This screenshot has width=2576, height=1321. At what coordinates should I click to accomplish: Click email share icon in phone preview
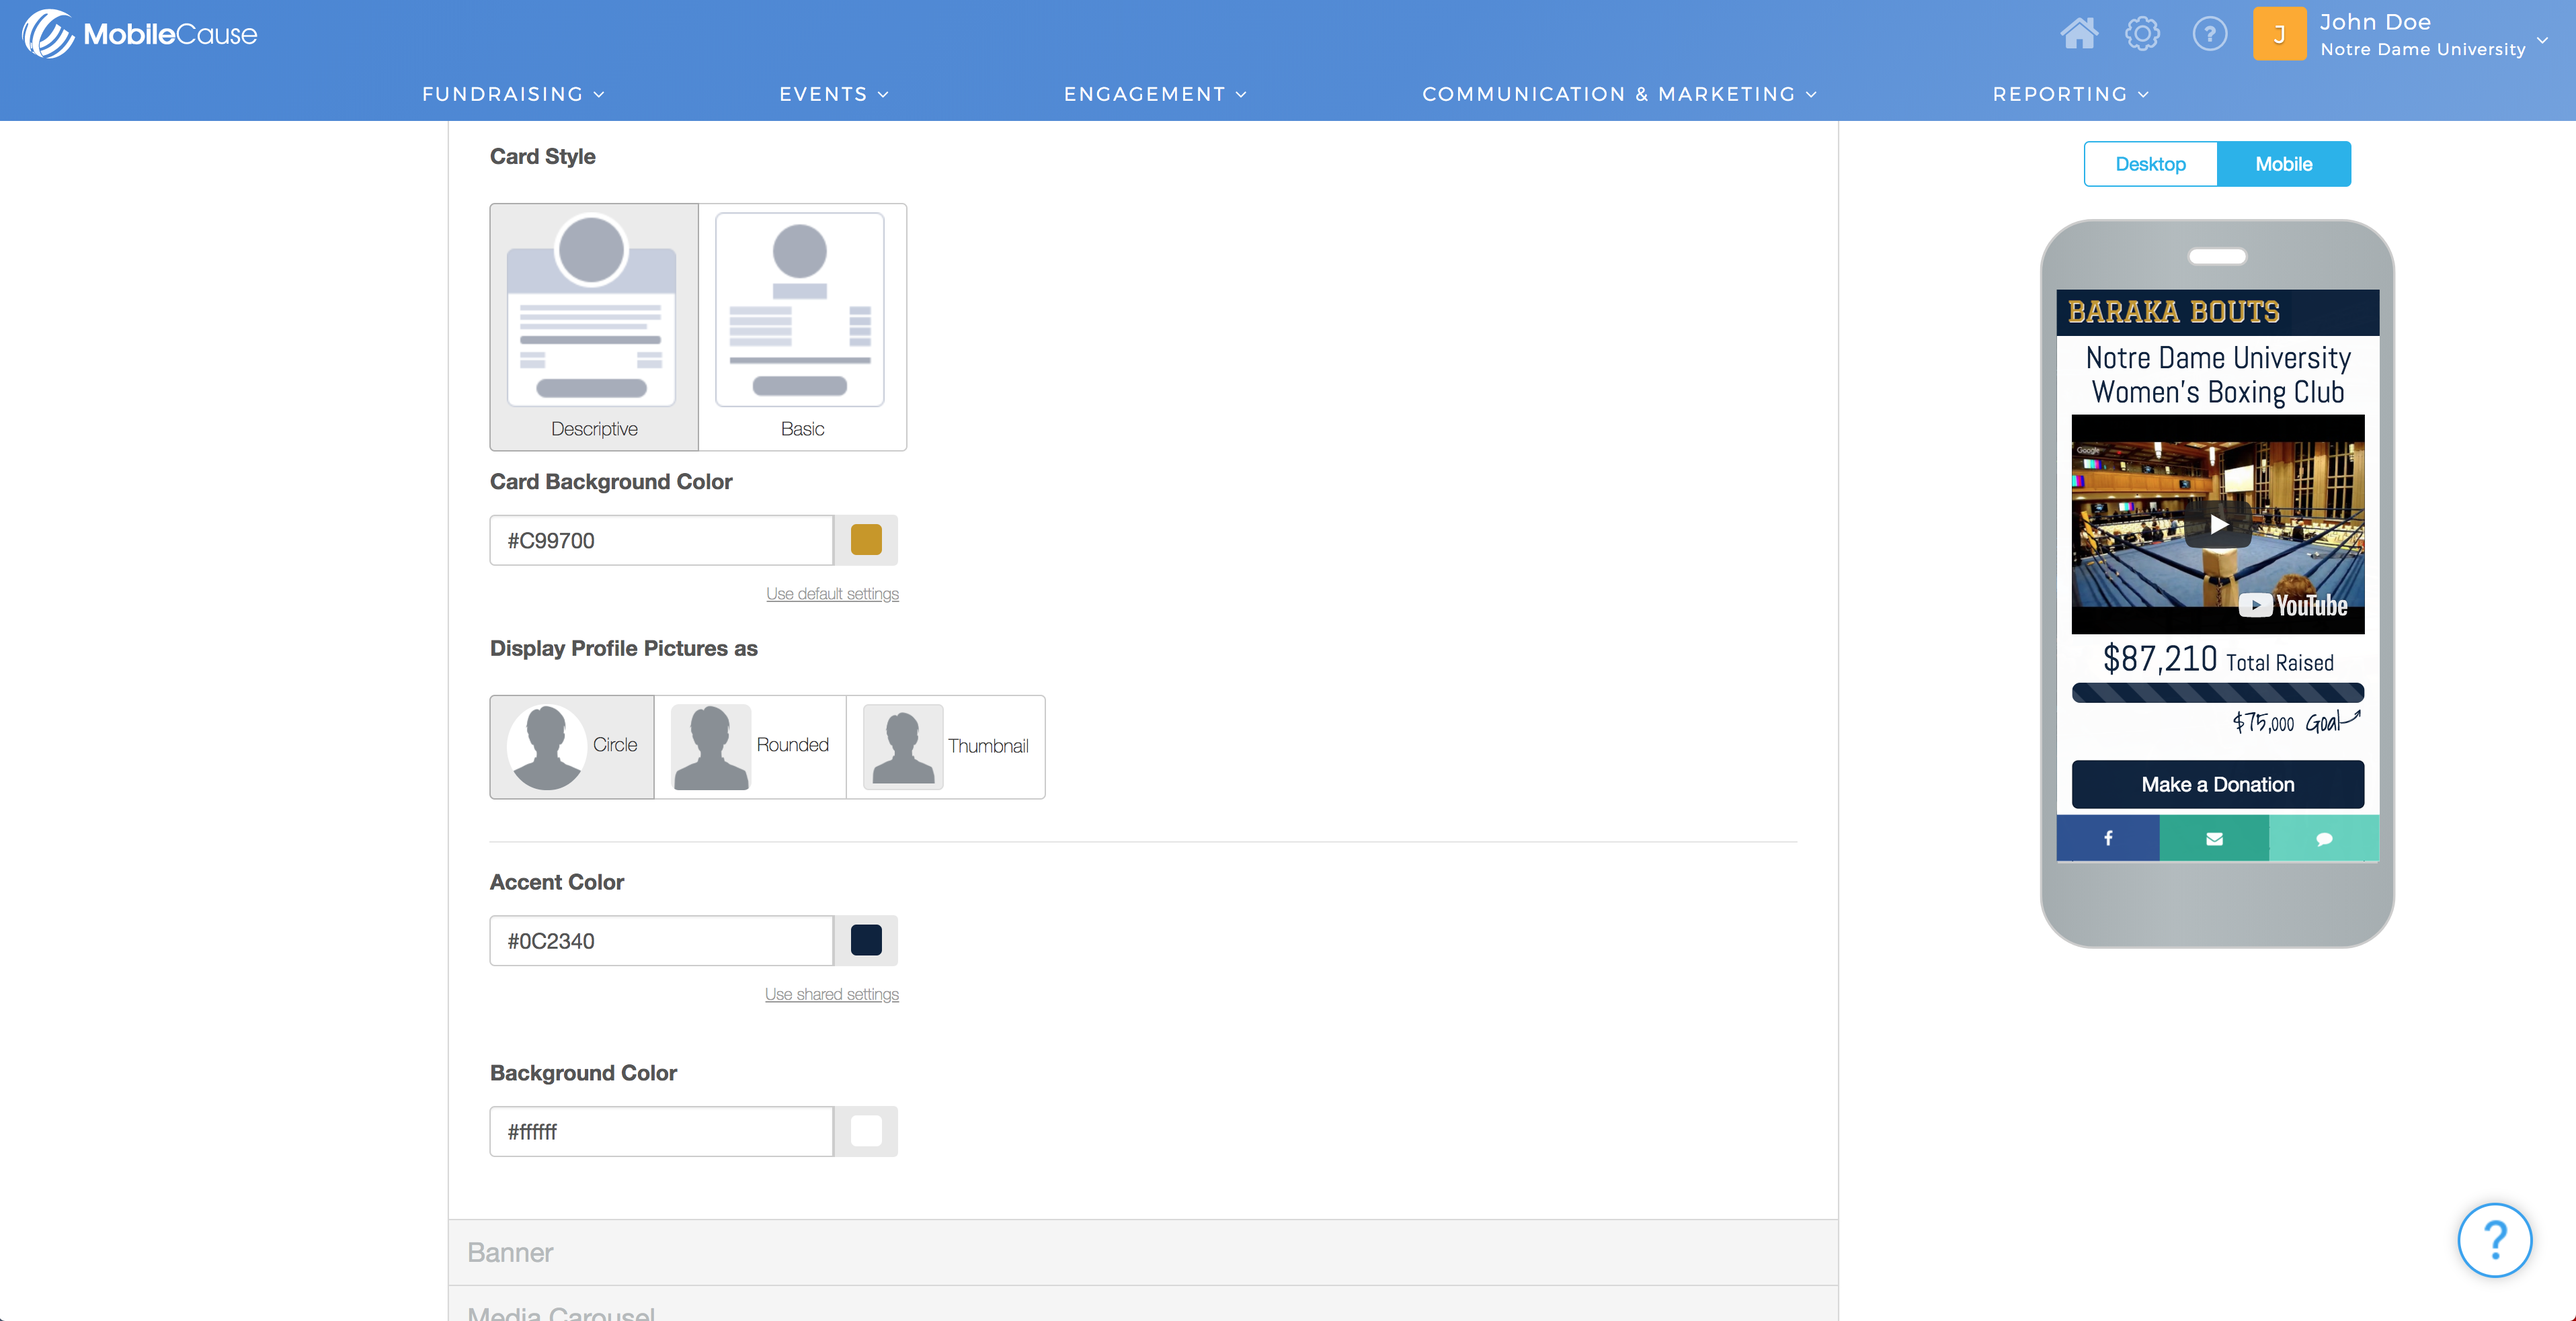tap(2214, 839)
